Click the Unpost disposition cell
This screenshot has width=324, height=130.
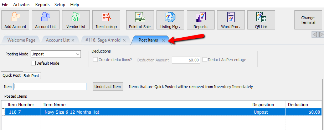[x=268, y=112]
